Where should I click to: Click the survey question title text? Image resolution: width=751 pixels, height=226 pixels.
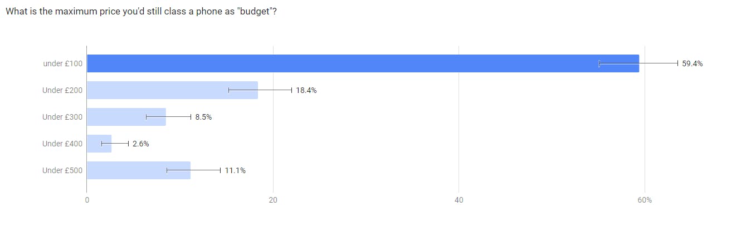click(141, 12)
